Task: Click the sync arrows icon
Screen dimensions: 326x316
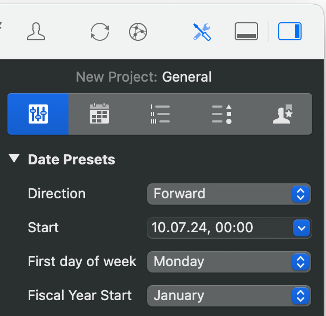Action: coord(99,32)
